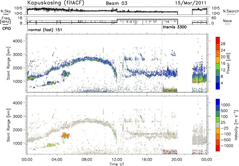Screen dimensions: 239x166
Task: Click the "04:00" time axis tick label
Action: (x=57, y=160)
